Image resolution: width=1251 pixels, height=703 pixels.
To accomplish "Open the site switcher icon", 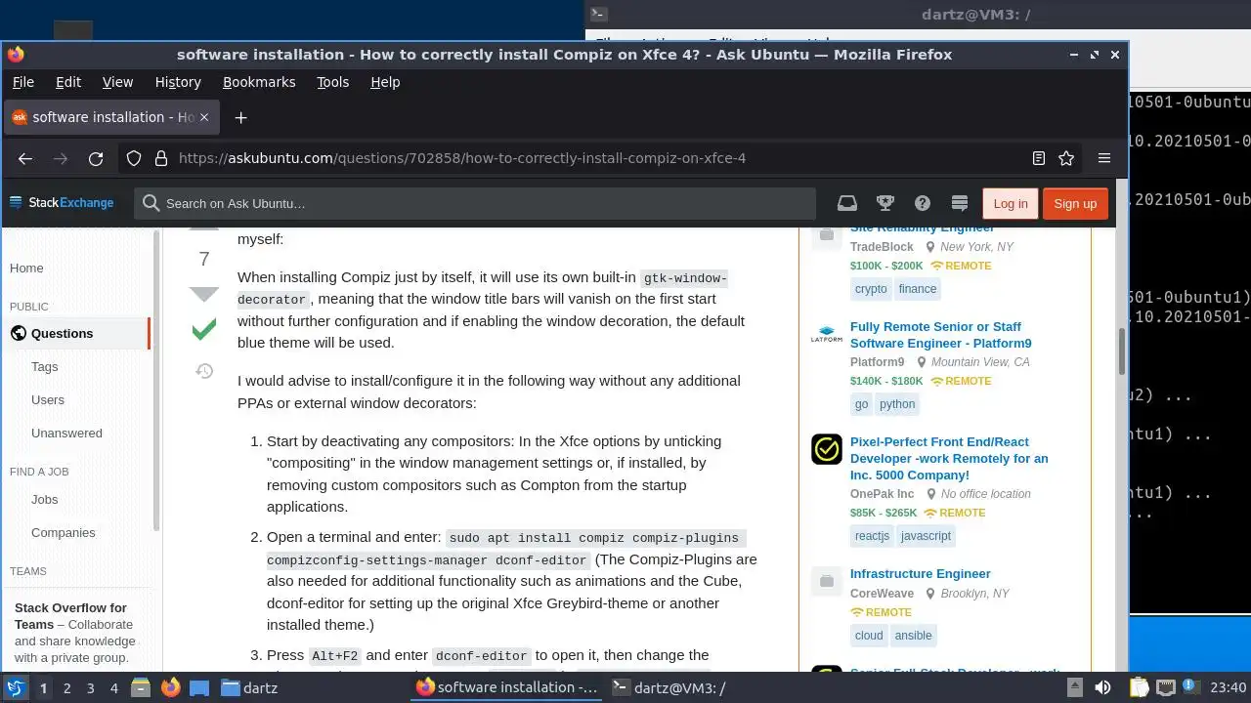I will pyautogui.click(x=960, y=203).
